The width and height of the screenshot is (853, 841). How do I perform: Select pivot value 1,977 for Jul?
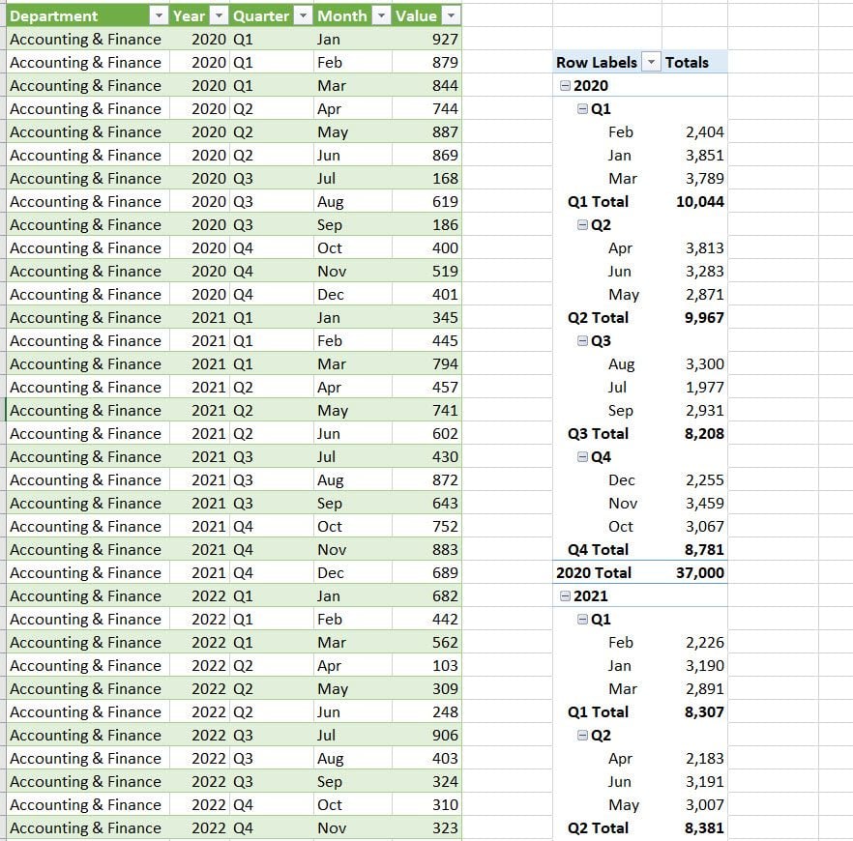tap(694, 387)
